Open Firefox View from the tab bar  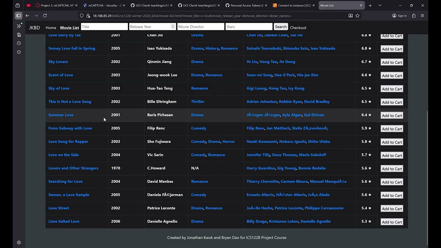click(18, 6)
